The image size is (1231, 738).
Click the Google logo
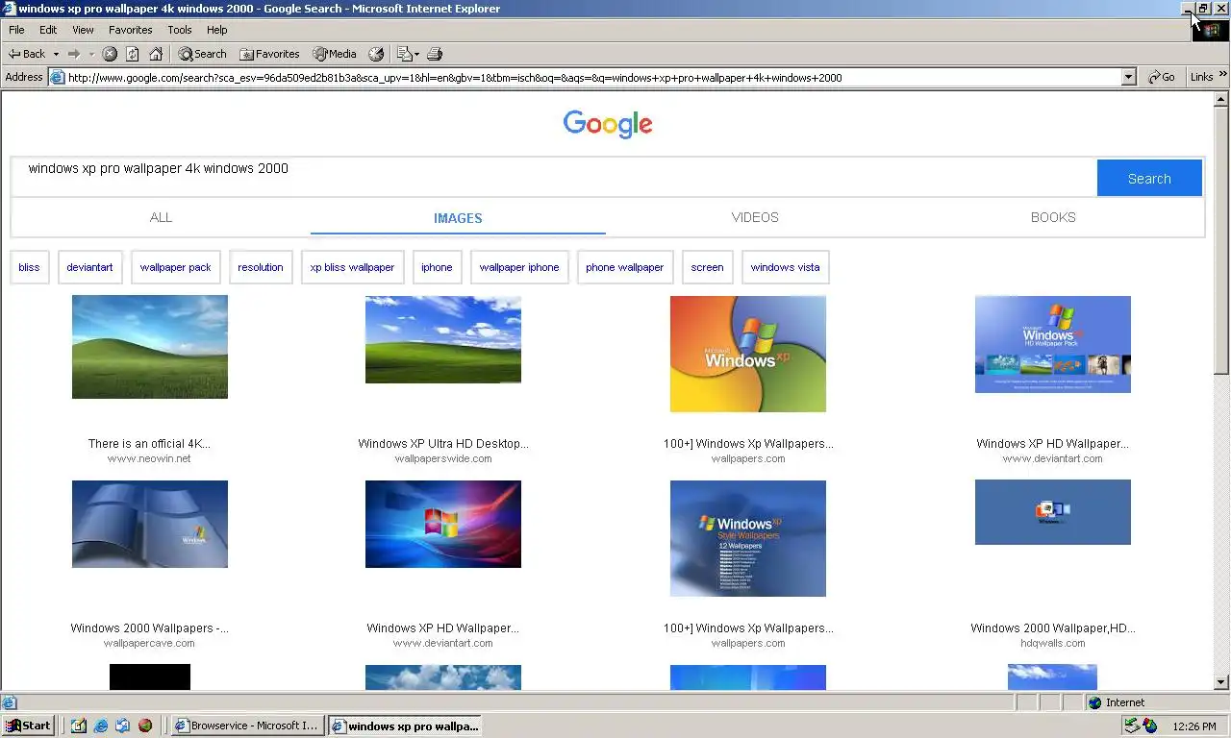[608, 124]
